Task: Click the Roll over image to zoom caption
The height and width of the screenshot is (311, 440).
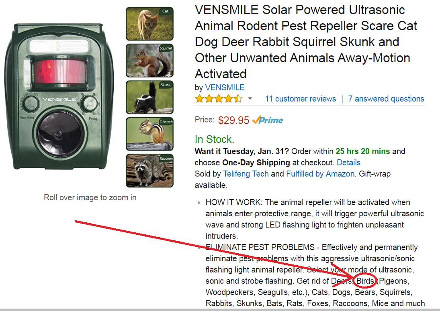Action: point(90,197)
